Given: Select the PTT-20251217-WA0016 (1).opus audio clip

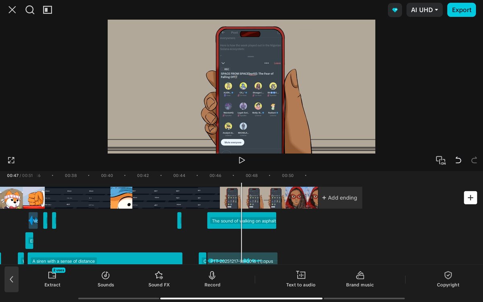Looking at the screenshot, I should pos(242,259).
